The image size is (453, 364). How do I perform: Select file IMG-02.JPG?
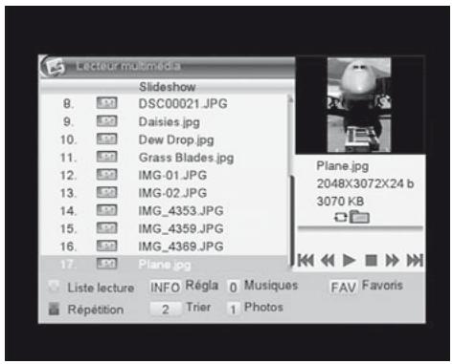point(172,193)
